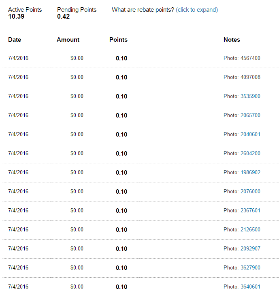Image resolution: width=279 pixels, height=293 pixels.
Task: Open photo link 2040601
Action: coord(250,135)
